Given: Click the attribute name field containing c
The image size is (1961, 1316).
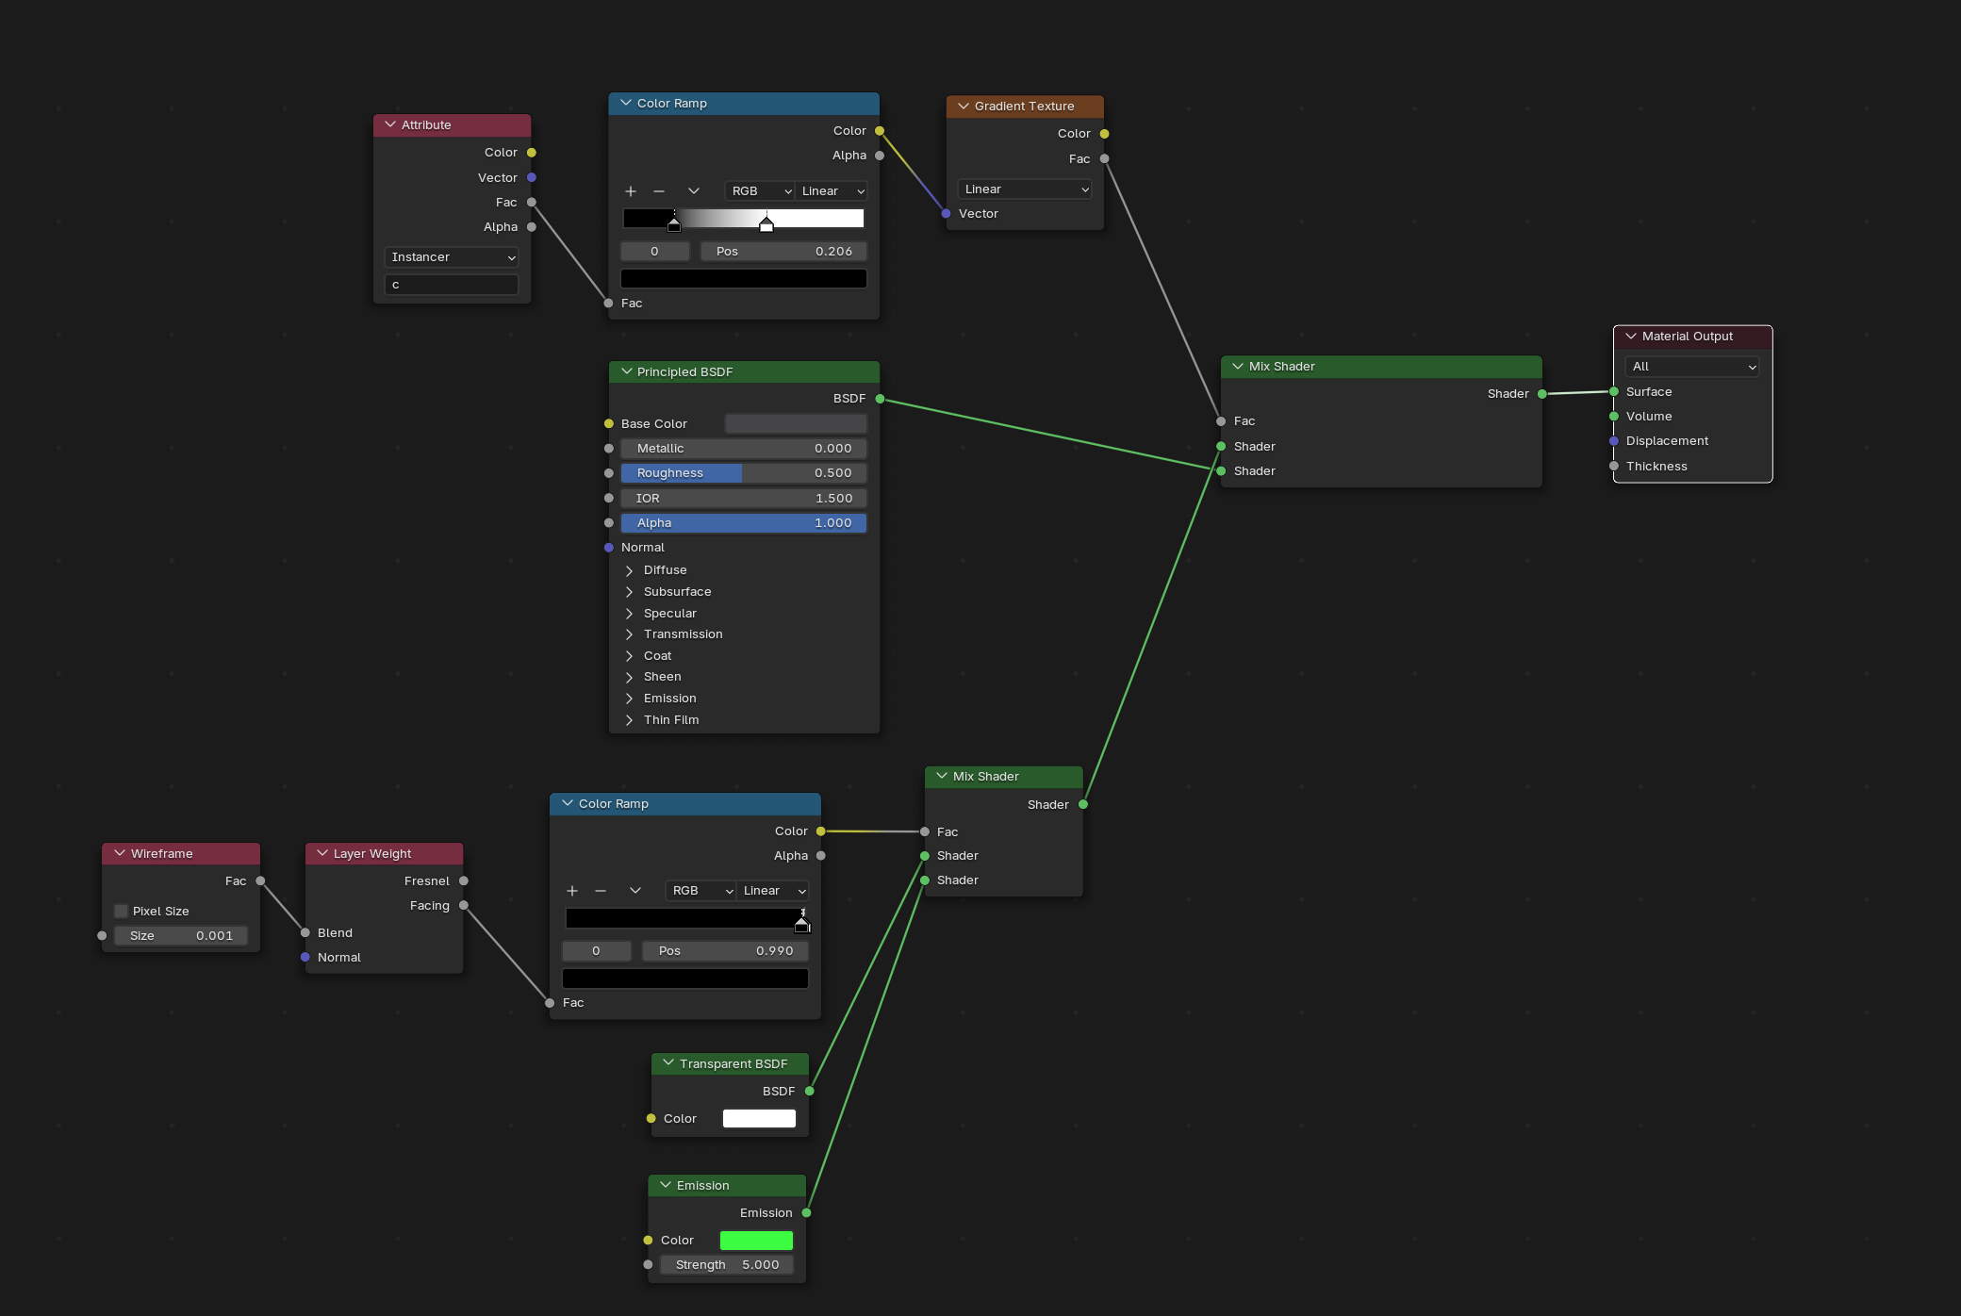Looking at the screenshot, I should tap(452, 285).
